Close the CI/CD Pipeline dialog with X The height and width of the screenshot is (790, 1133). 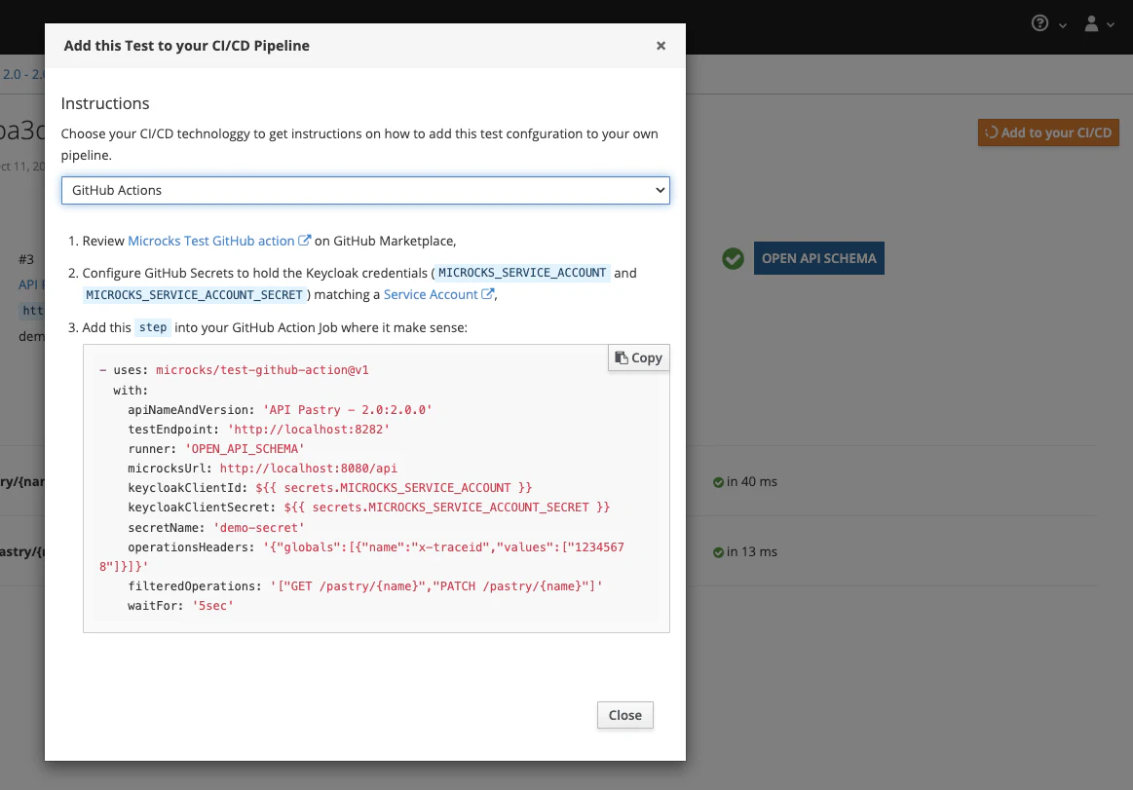661,46
